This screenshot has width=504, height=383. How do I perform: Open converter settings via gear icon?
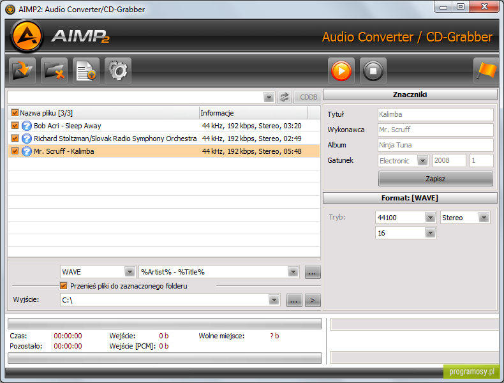pyautogui.click(x=118, y=71)
